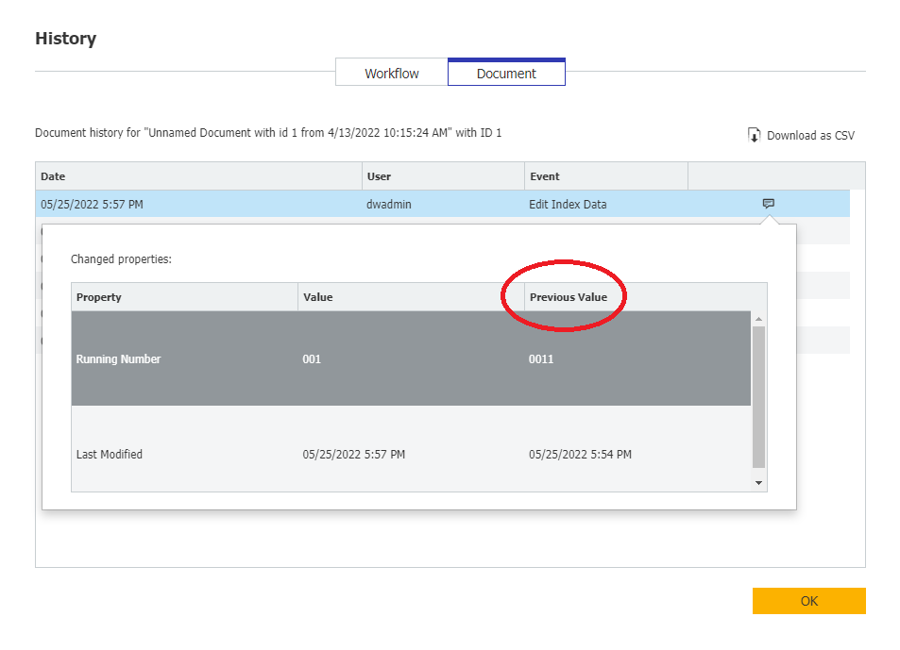Click the Previous Value column header
Screen dimensions: 900x650
(x=569, y=297)
